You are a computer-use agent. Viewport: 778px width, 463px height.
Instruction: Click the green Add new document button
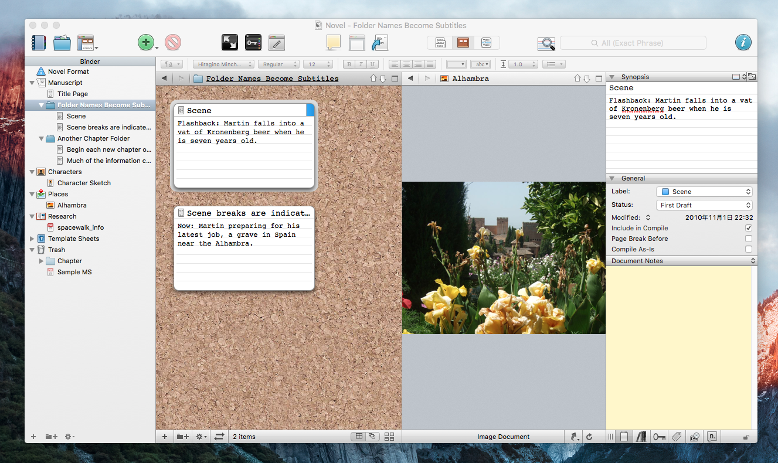pos(145,43)
